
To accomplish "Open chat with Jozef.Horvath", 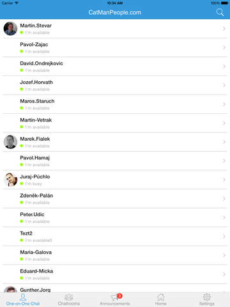I will [115, 85].
